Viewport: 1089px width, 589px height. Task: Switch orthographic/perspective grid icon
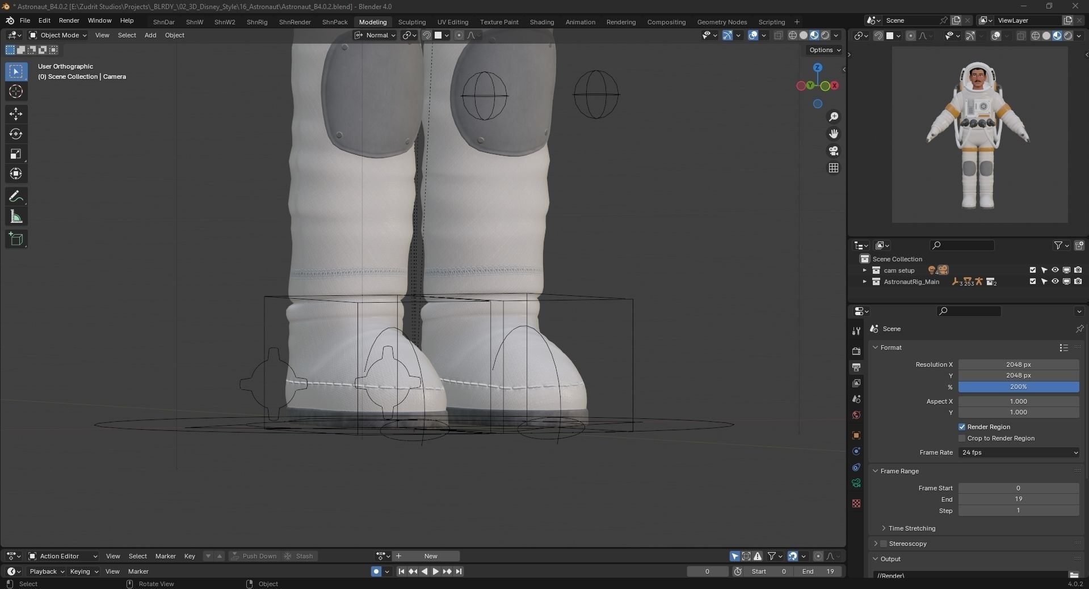point(834,168)
